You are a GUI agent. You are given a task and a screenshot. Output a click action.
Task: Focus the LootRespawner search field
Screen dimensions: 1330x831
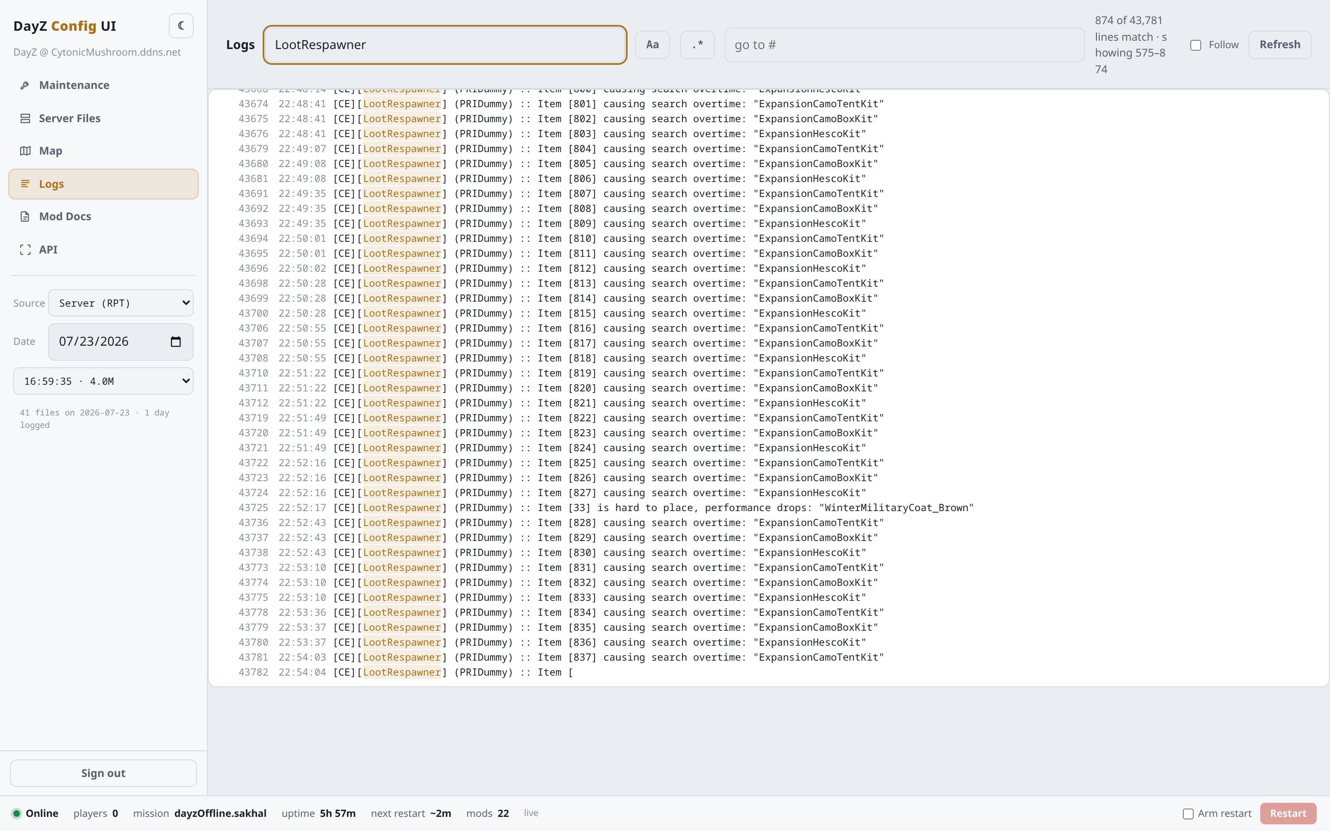[x=445, y=44]
